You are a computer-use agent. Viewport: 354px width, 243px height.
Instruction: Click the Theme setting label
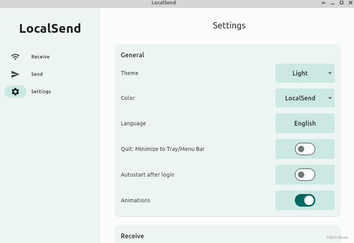[x=129, y=73]
